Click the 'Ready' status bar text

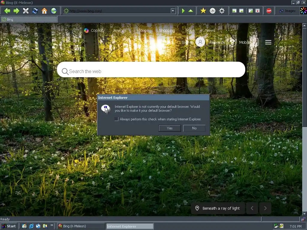(x=5, y=219)
